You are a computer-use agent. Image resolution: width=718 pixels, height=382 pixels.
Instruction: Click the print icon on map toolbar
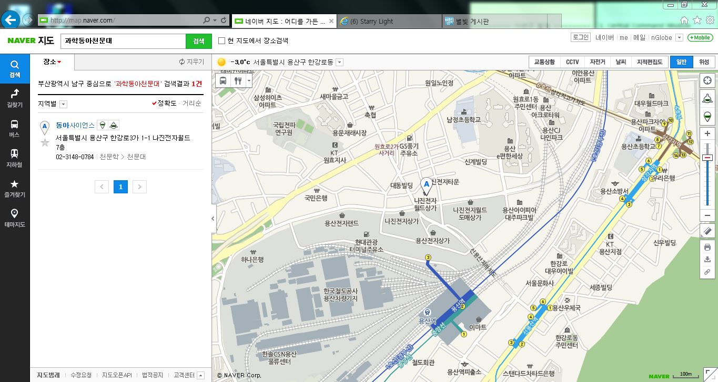(707, 247)
